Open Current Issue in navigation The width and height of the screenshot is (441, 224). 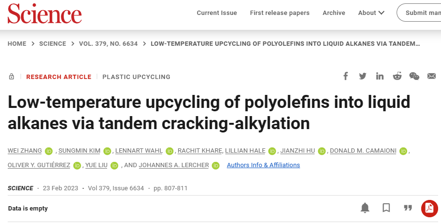217,13
